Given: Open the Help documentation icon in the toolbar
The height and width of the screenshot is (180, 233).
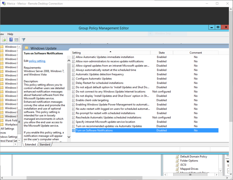Looking at the screenshot, I should pyautogui.click(x=11, y=39).
